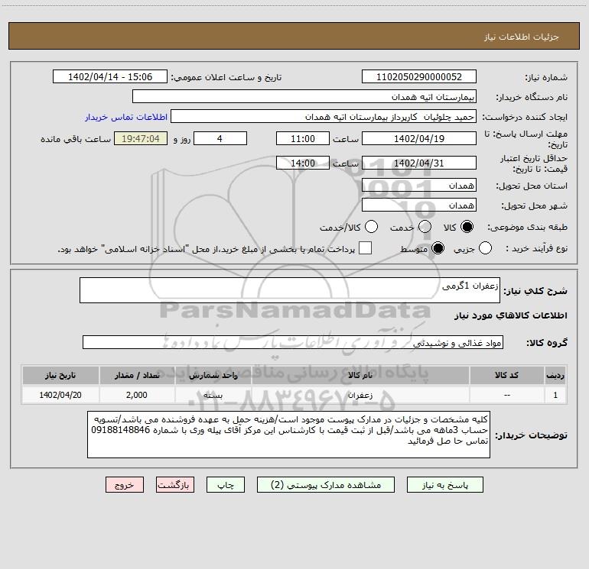Click the خروج exit button
Image resolution: width=589 pixels, height=569 pixels.
125,485
